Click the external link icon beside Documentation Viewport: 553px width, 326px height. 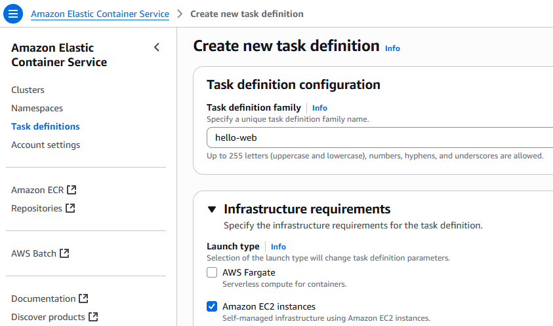pyautogui.click(x=83, y=299)
